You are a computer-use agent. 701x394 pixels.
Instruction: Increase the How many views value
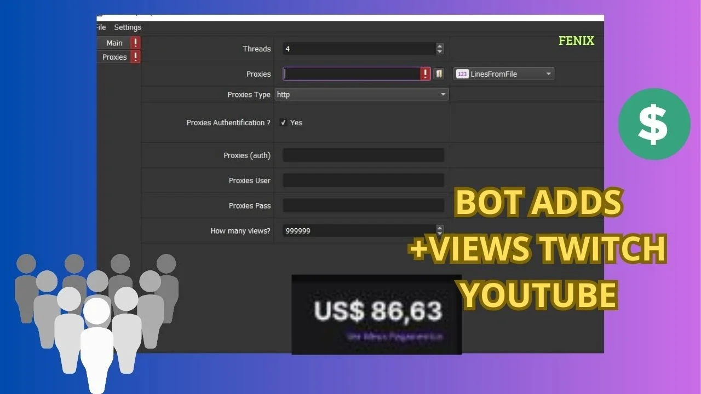pyautogui.click(x=440, y=228)
